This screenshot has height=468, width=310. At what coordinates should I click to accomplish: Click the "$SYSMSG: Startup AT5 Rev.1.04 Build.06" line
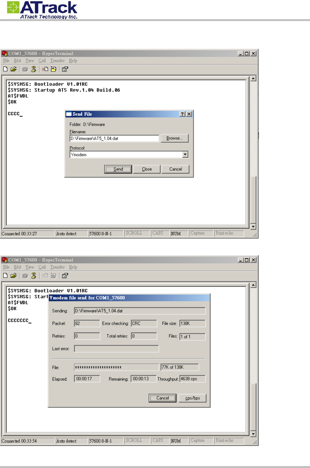[64, 90]
